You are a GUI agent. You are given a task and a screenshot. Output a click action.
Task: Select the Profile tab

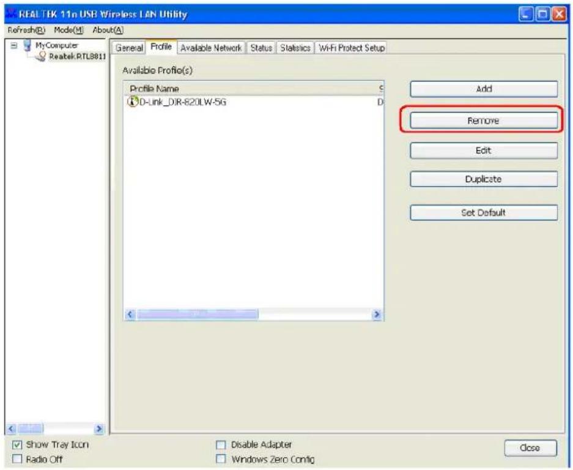tap(161, 47)
